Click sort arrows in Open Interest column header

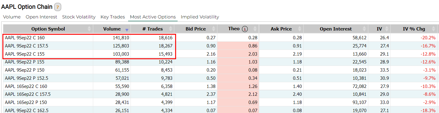click(x=365, y=29)
